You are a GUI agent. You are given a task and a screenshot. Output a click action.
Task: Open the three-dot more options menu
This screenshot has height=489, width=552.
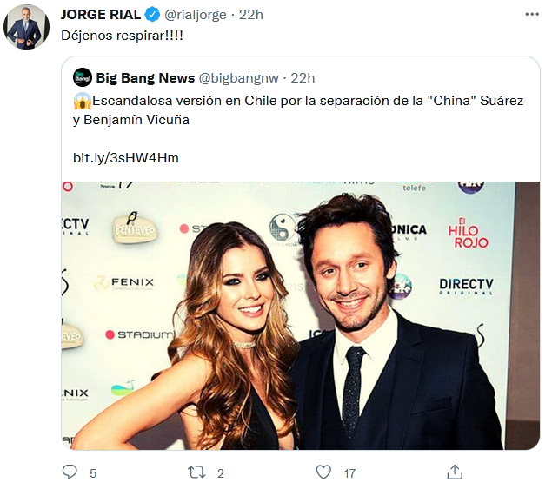532,15
